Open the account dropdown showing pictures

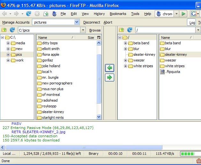click(x=77, y=22)
